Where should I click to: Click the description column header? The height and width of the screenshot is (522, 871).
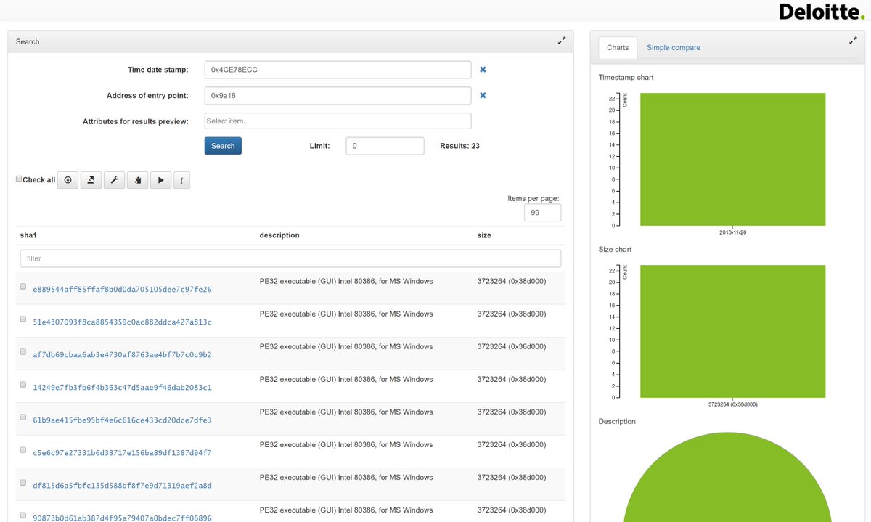point(279,235)
